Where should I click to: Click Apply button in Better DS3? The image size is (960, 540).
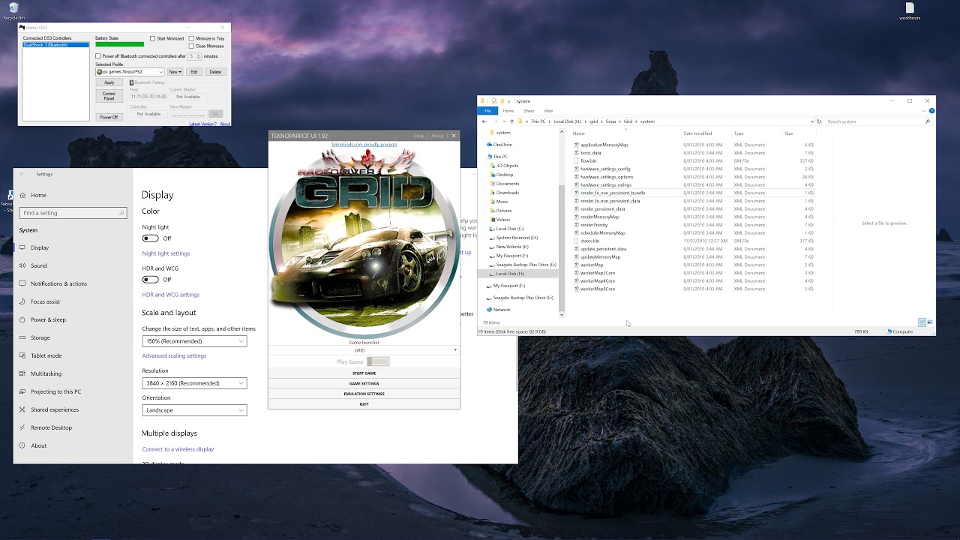tap(109, 82)
